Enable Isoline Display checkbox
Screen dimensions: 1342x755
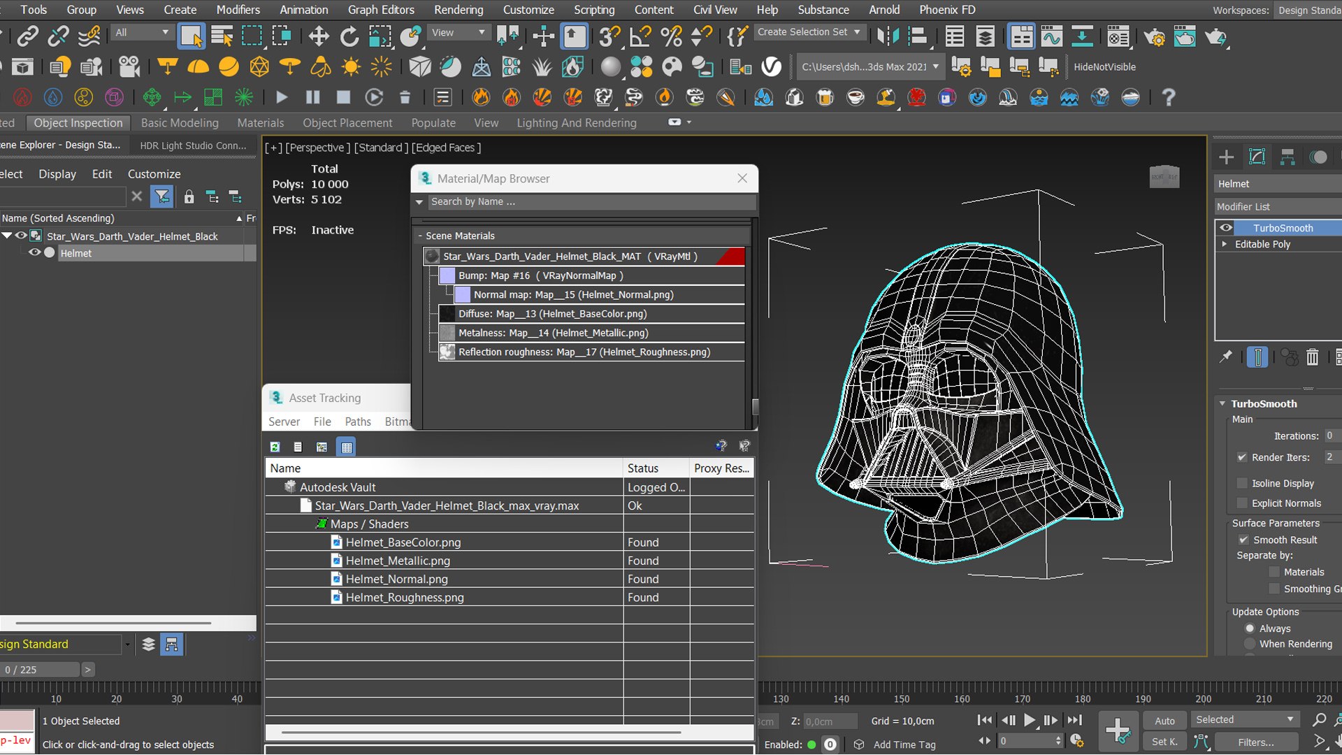pos(1242,483)
